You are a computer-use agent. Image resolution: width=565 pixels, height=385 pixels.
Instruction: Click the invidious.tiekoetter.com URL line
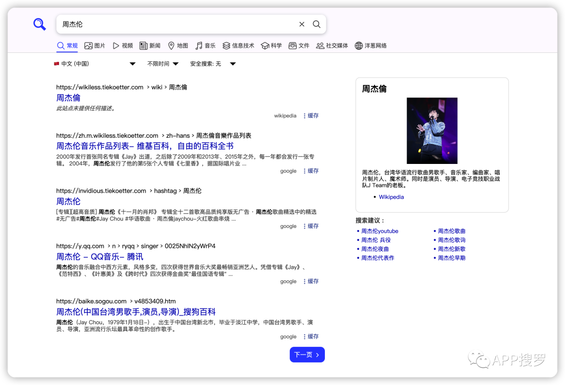tap(129, 191)
